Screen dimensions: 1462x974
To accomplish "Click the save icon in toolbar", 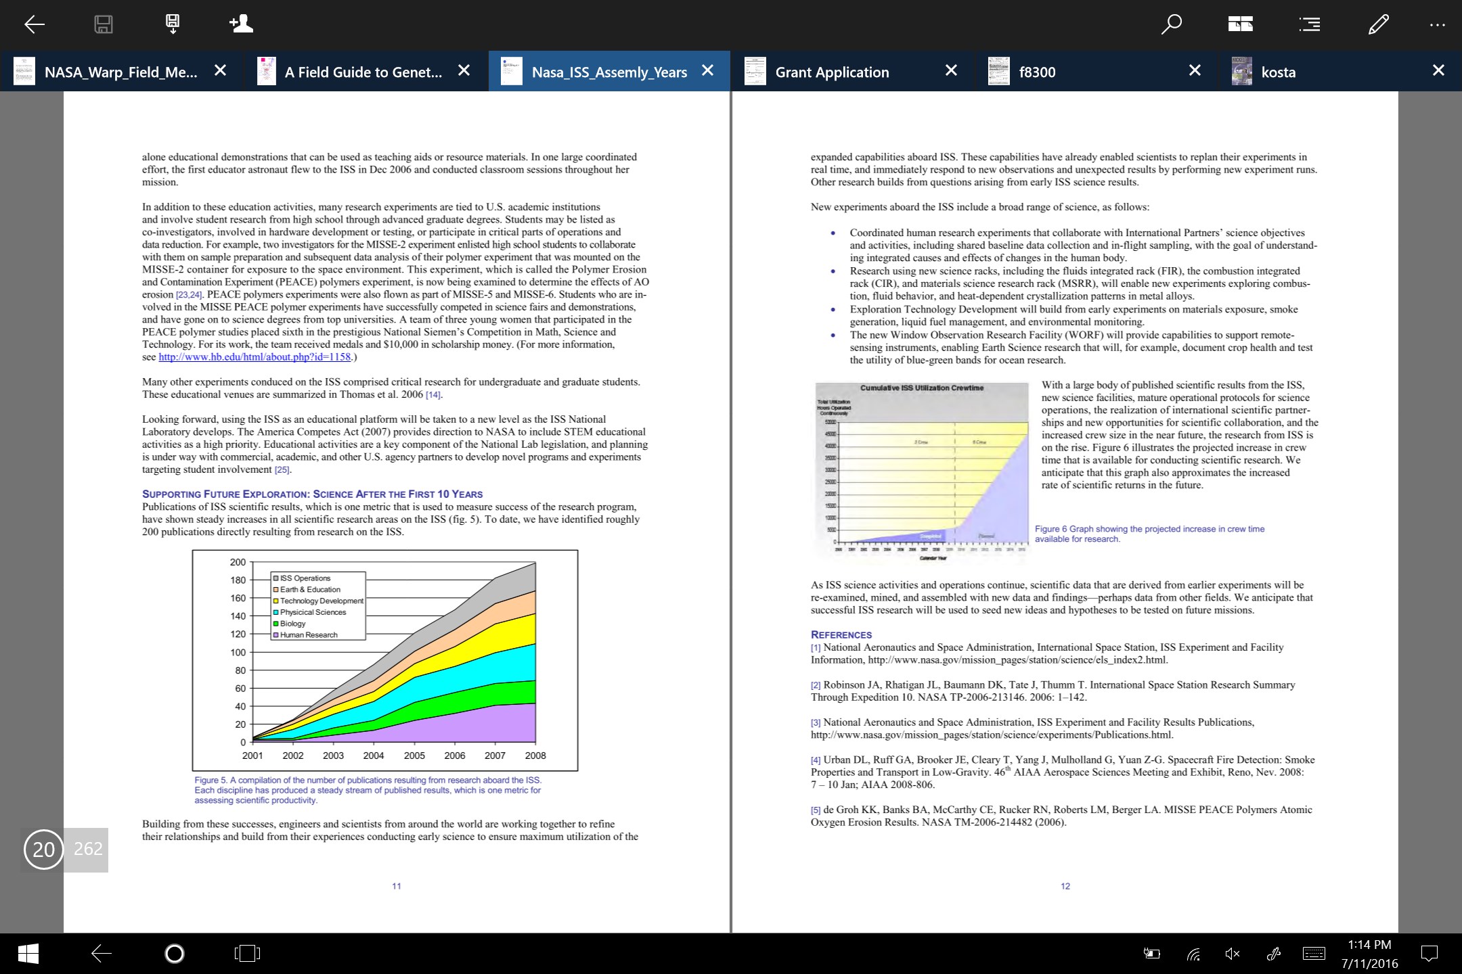I will pyautogui.click(x=102, y=24).
